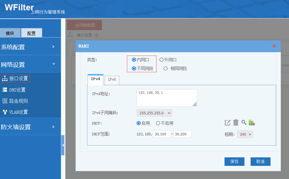This screenshot has width=289, height=179.
Task: Click the IPv4地址 text field
Action: [x=166, y=98]
